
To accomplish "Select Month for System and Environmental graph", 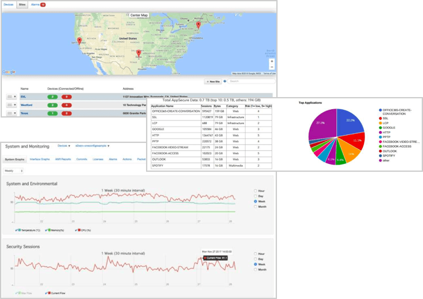I will (255, 207).
